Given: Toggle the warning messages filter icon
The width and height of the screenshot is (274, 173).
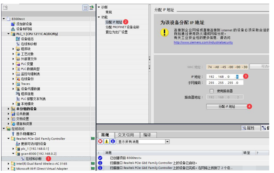Looking at the screenshot, I should [107, 141].
